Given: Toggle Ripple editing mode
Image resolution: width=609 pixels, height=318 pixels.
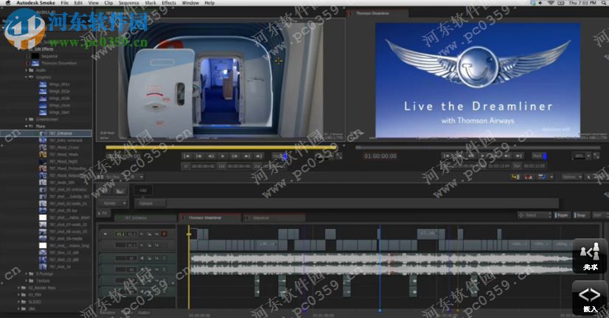Looking at the screenshot, I should tap(562, 215).
